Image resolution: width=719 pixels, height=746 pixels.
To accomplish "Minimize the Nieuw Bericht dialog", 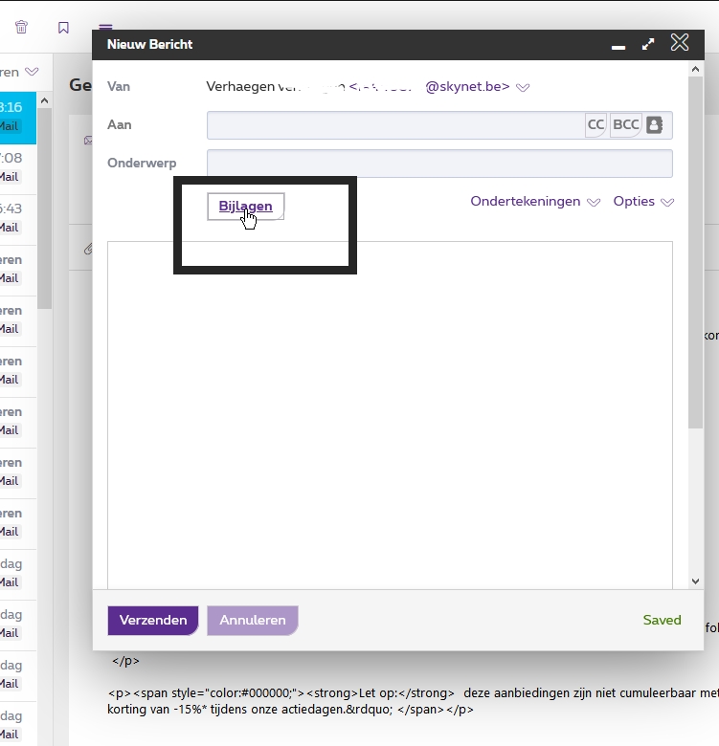I will click(x=618, y=45).
